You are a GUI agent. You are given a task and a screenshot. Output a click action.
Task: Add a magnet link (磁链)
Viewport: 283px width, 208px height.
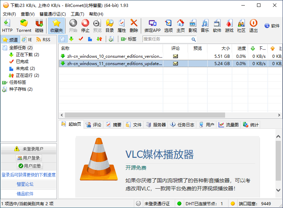39,26
